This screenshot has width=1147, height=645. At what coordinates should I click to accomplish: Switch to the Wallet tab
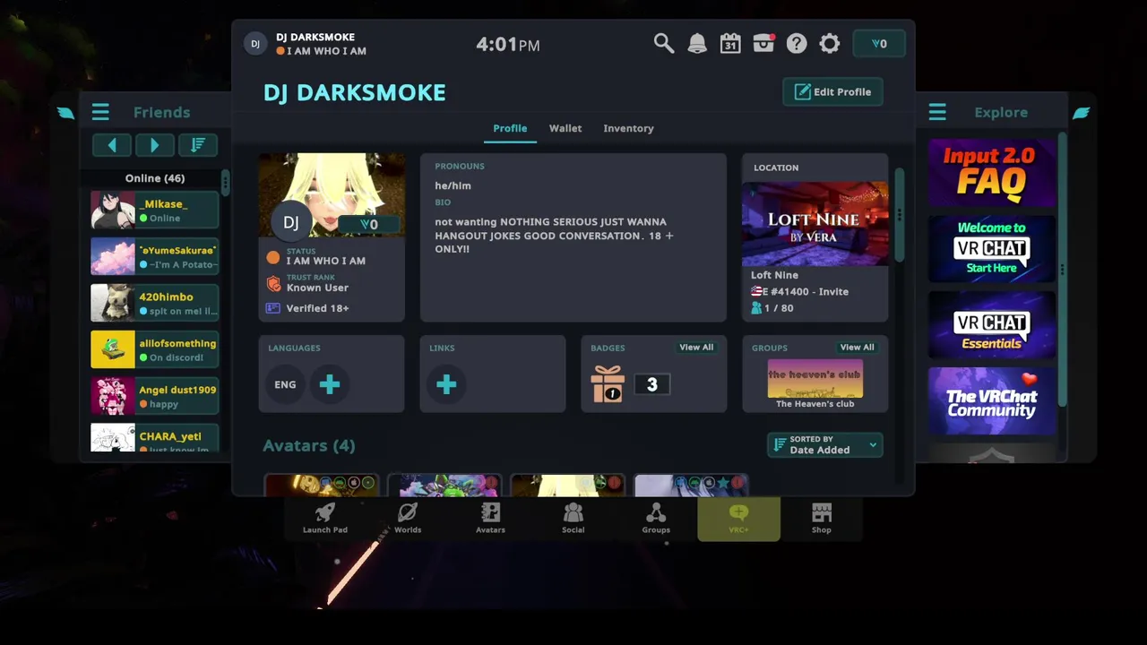point(565,128)
